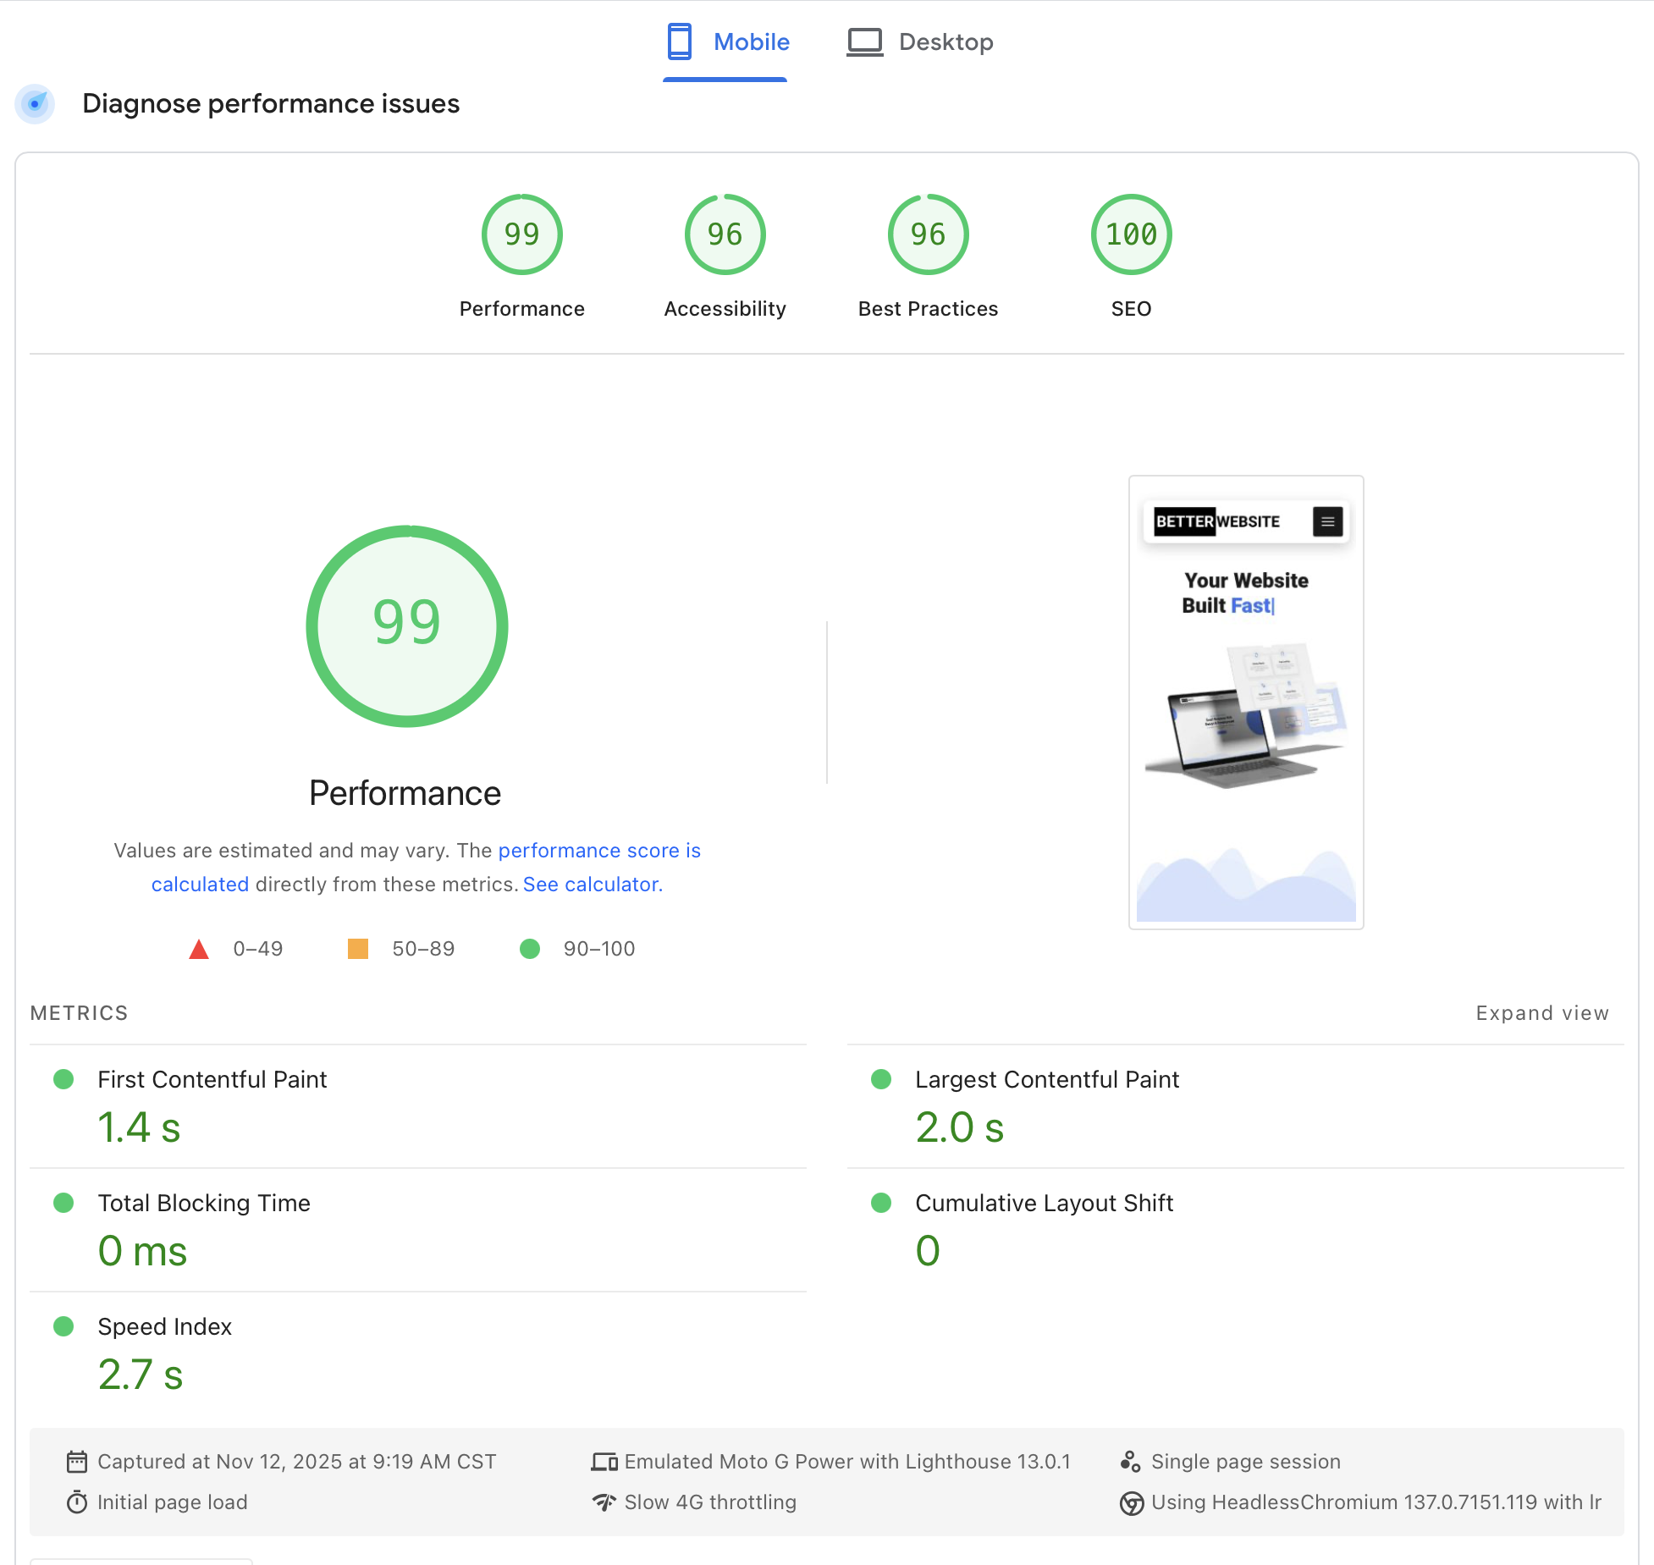Click the network icon beside Slow 4G throttling

click(x=604, y=1502)
